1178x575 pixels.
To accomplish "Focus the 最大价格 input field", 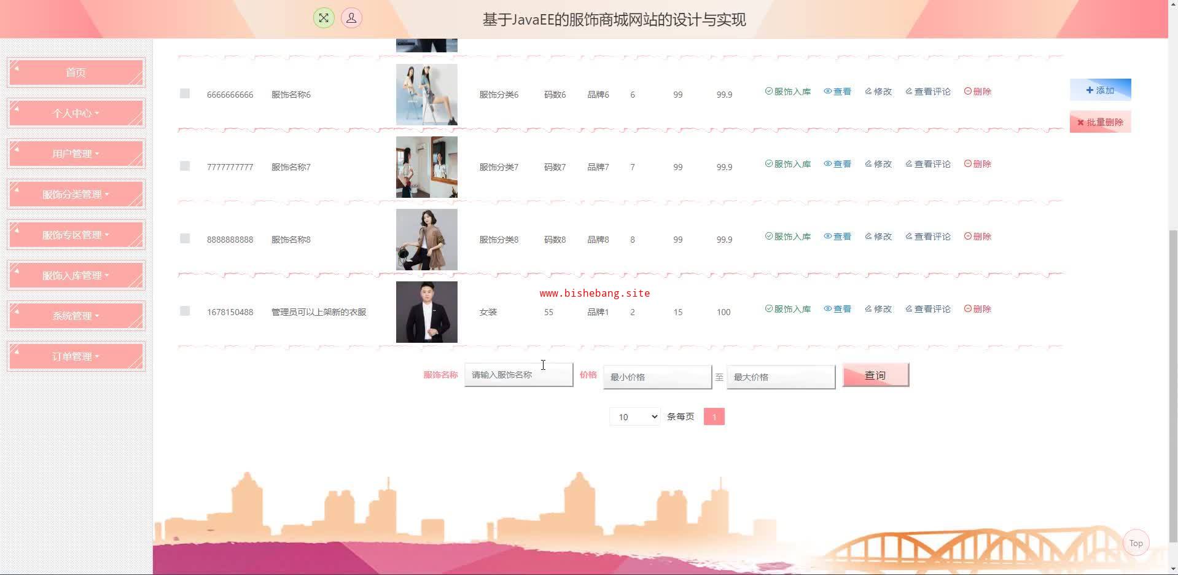I will point(781,377).
